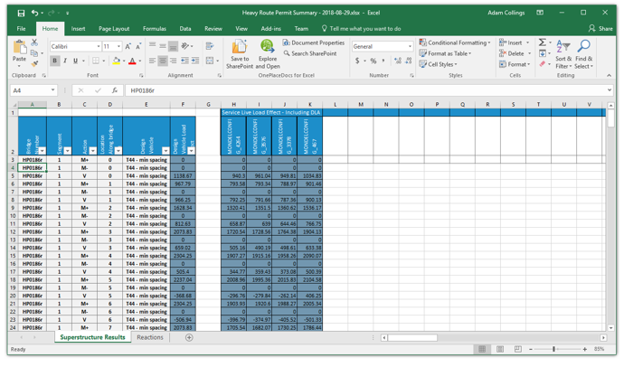Click the zoom slider in status bar
The image size is (624, 367).
[554, 349]
